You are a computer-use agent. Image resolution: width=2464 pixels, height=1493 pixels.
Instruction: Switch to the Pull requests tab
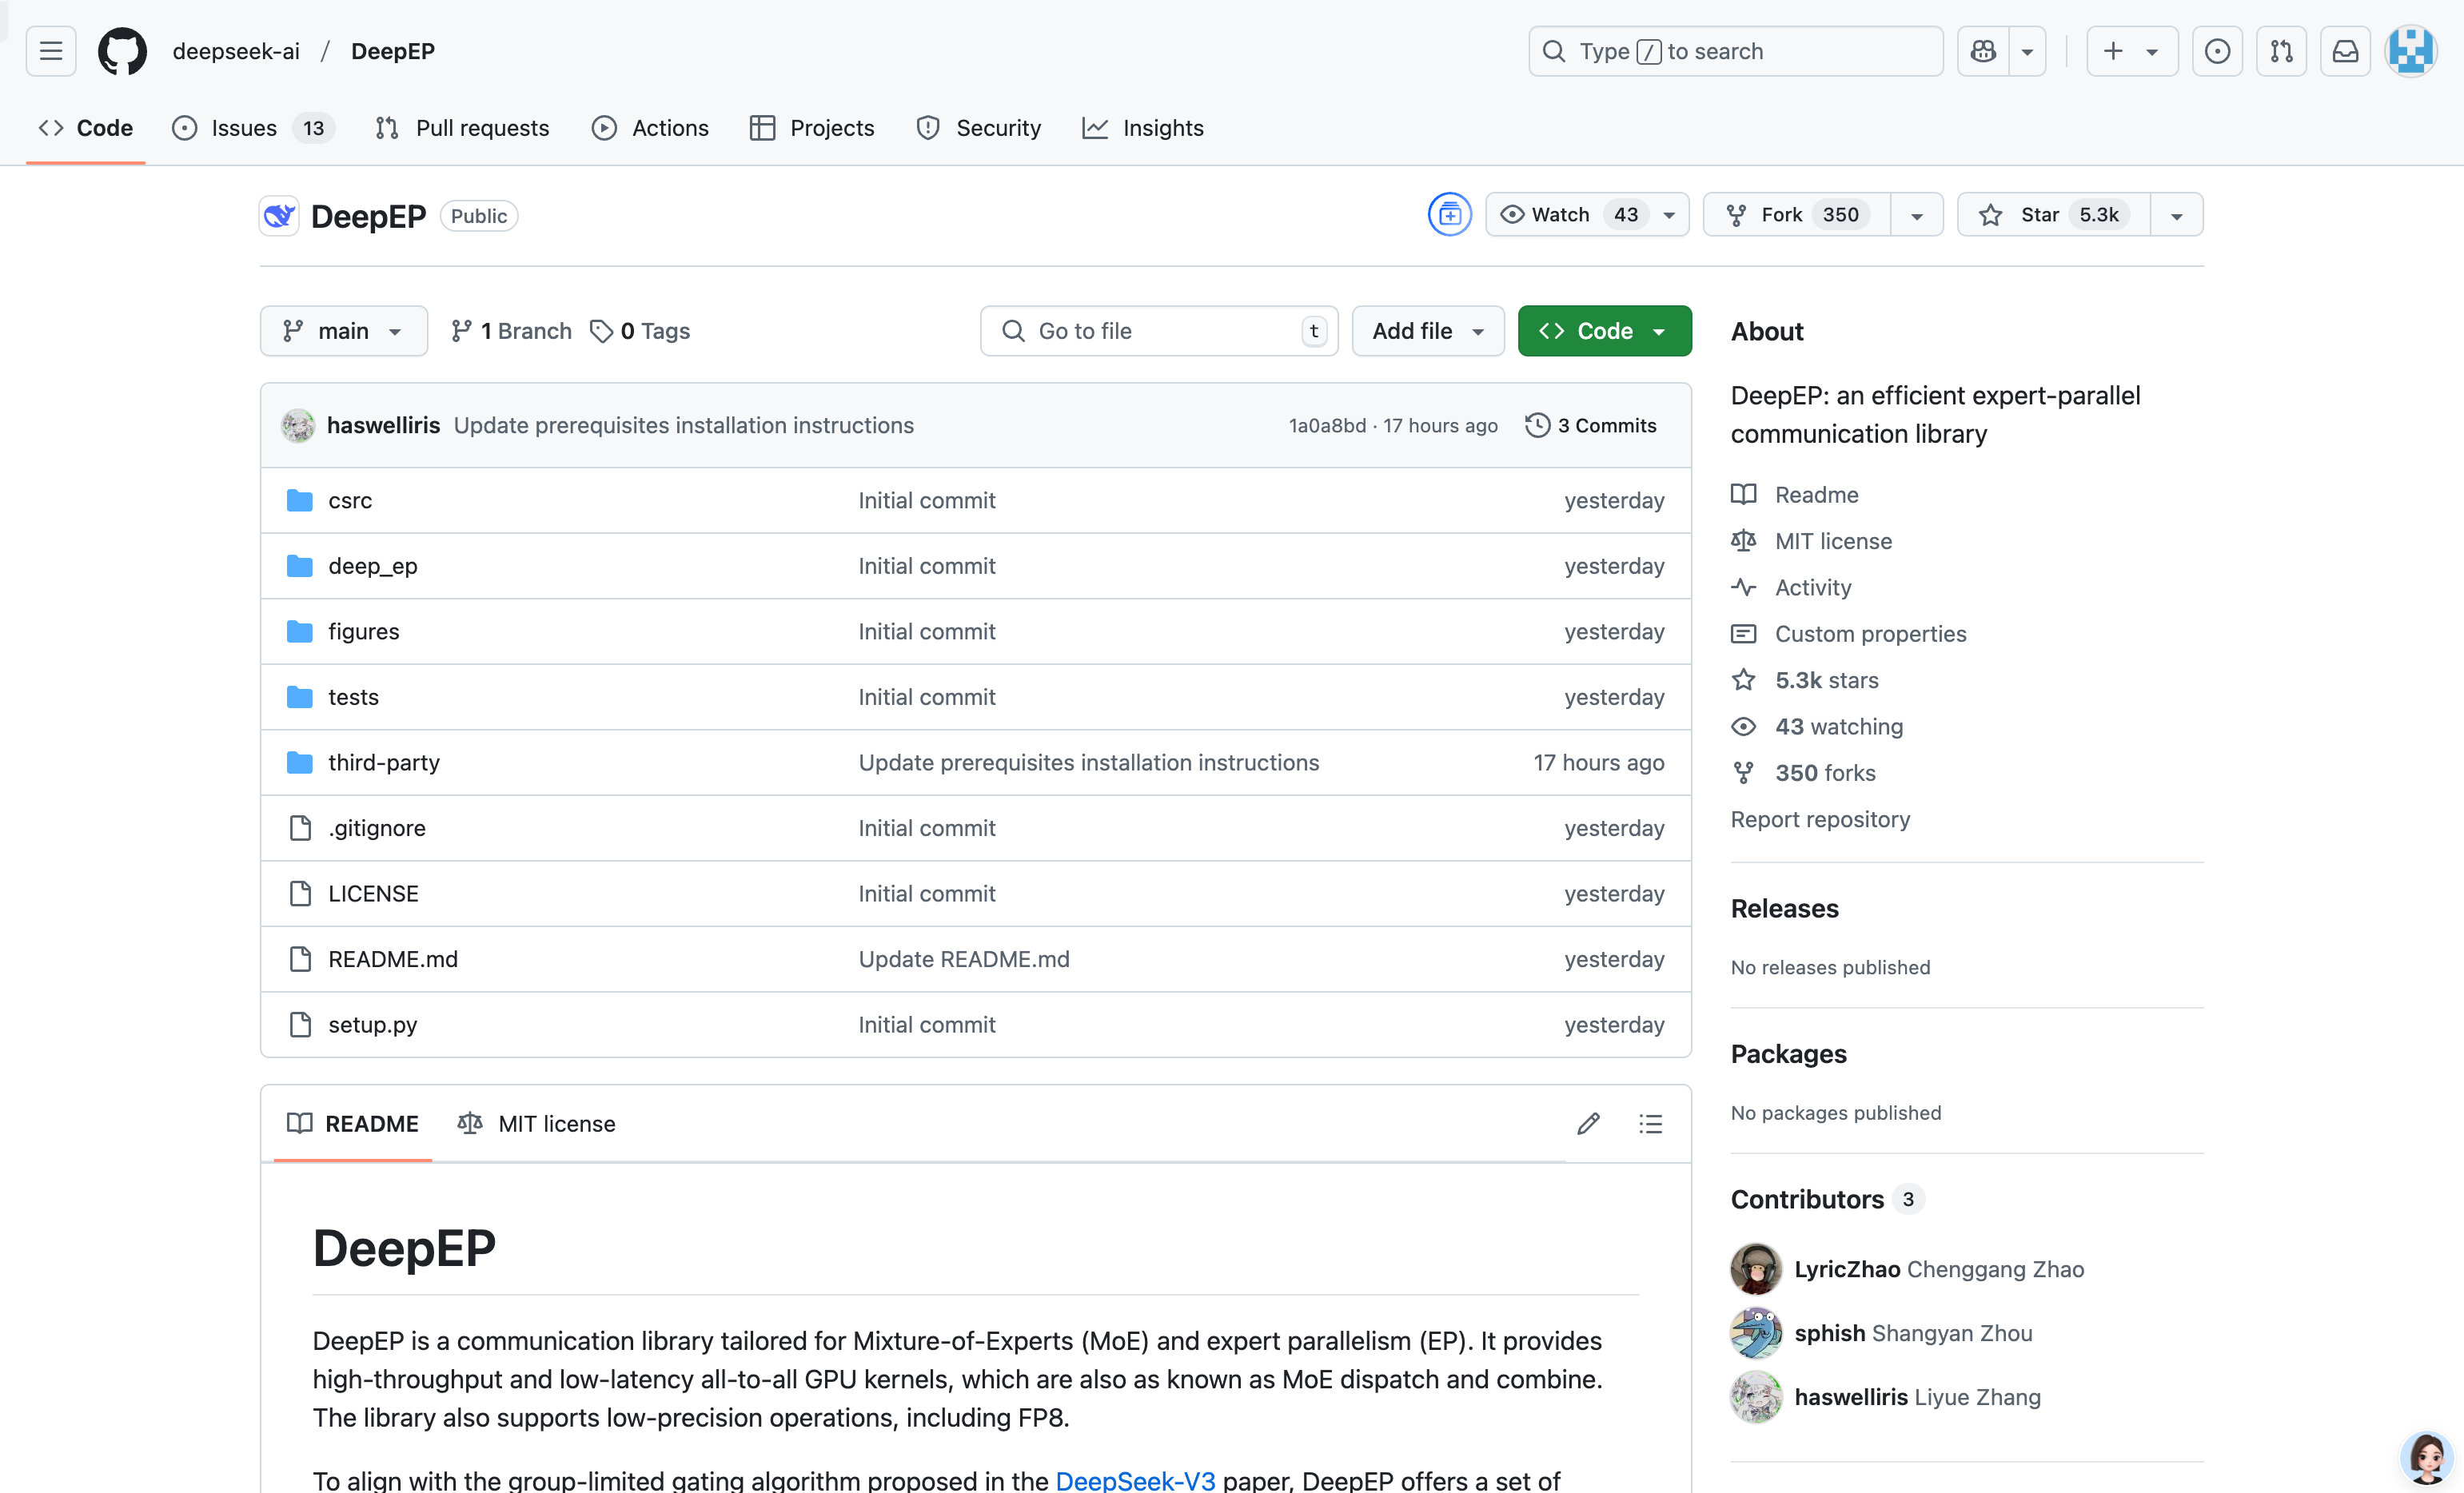coord(462,128)
